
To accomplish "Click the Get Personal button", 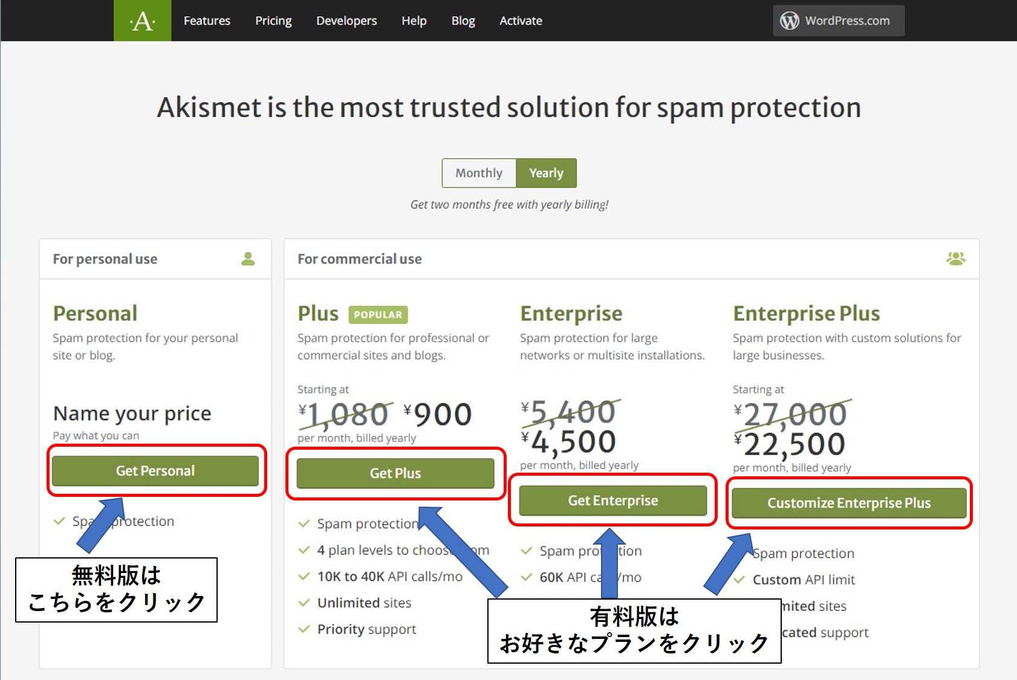I will [x=155, y=471].
